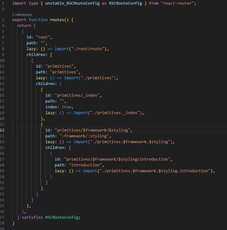Click line number 22 in the gutter

tap(2, 130)
